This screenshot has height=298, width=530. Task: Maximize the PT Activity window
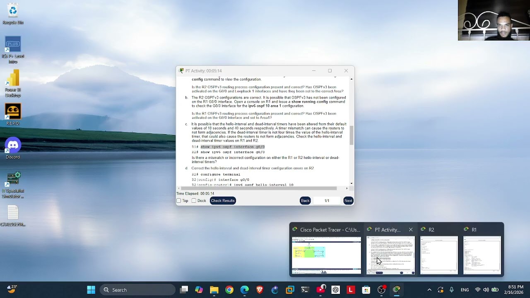pos(330,71)
